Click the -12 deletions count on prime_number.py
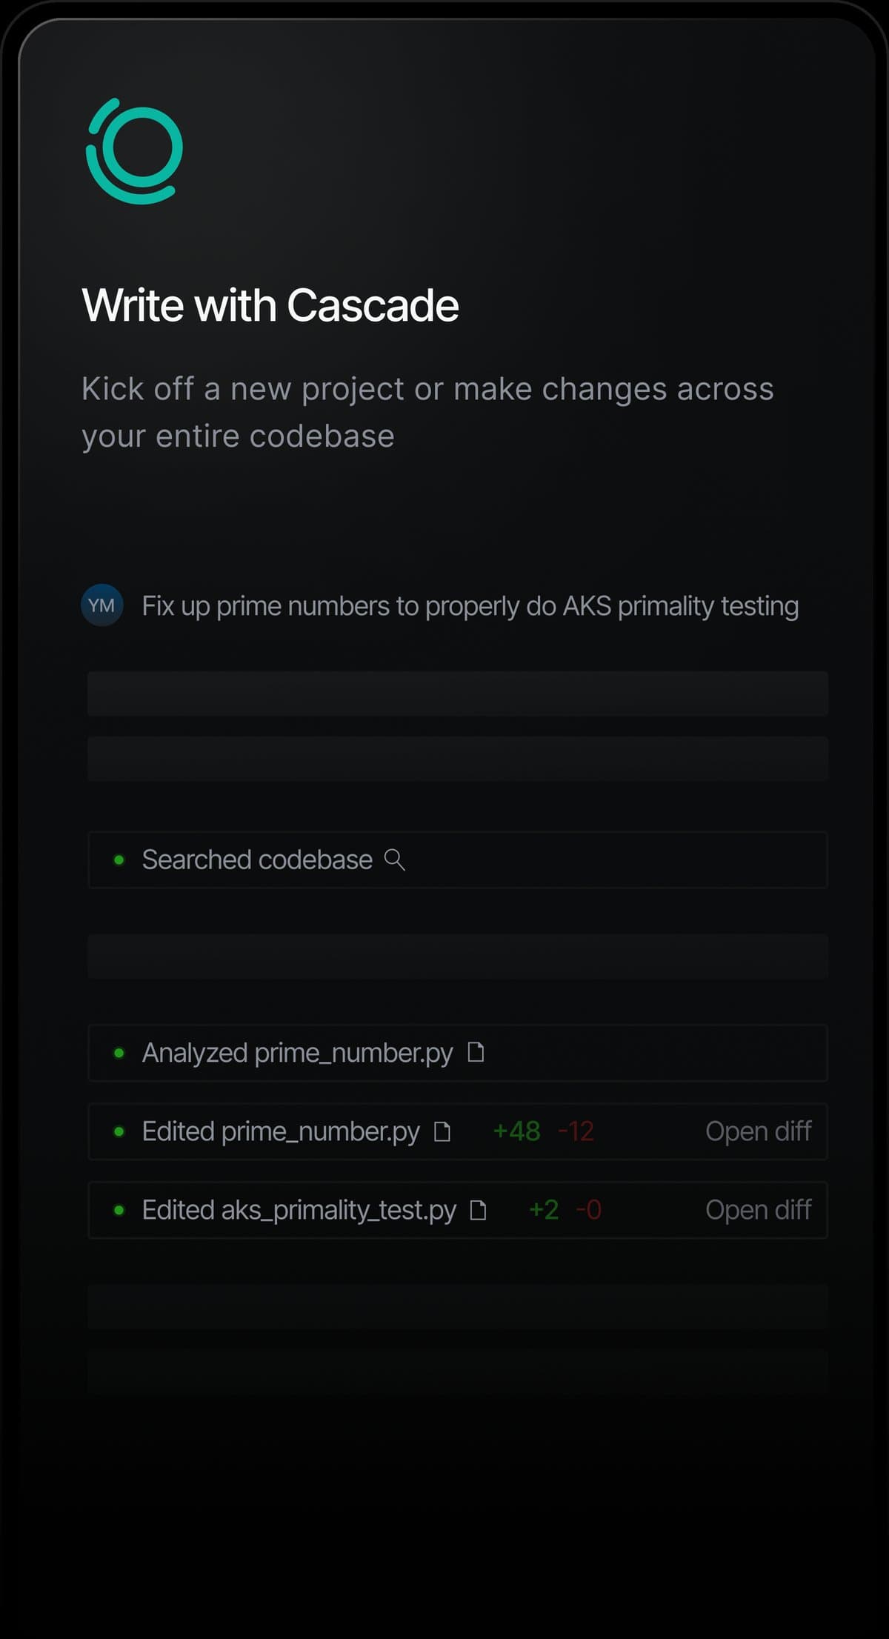Viewport: 889px width, 1639px height. tap(576, 1131)
